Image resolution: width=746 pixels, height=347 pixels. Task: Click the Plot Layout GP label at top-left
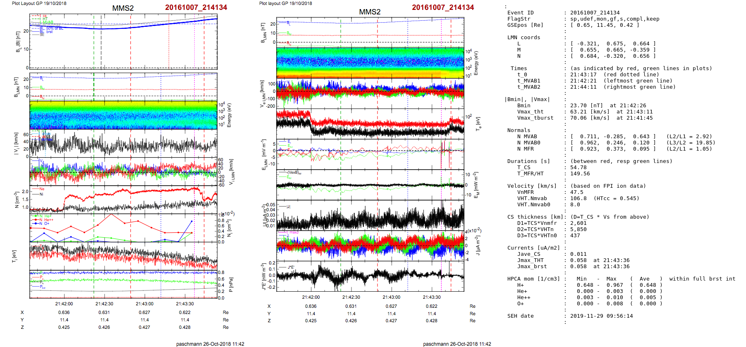click(x=39, y=3)
